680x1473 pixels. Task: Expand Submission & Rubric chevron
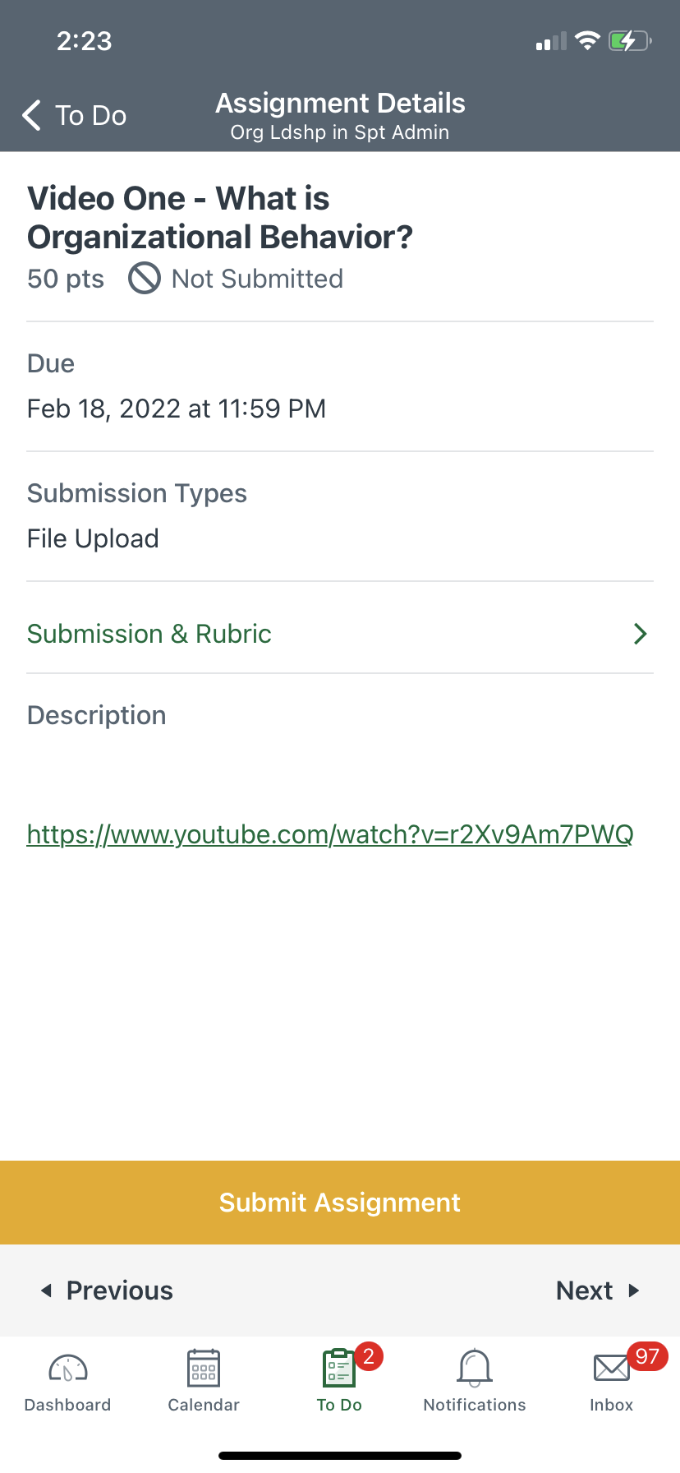(641, 634)
